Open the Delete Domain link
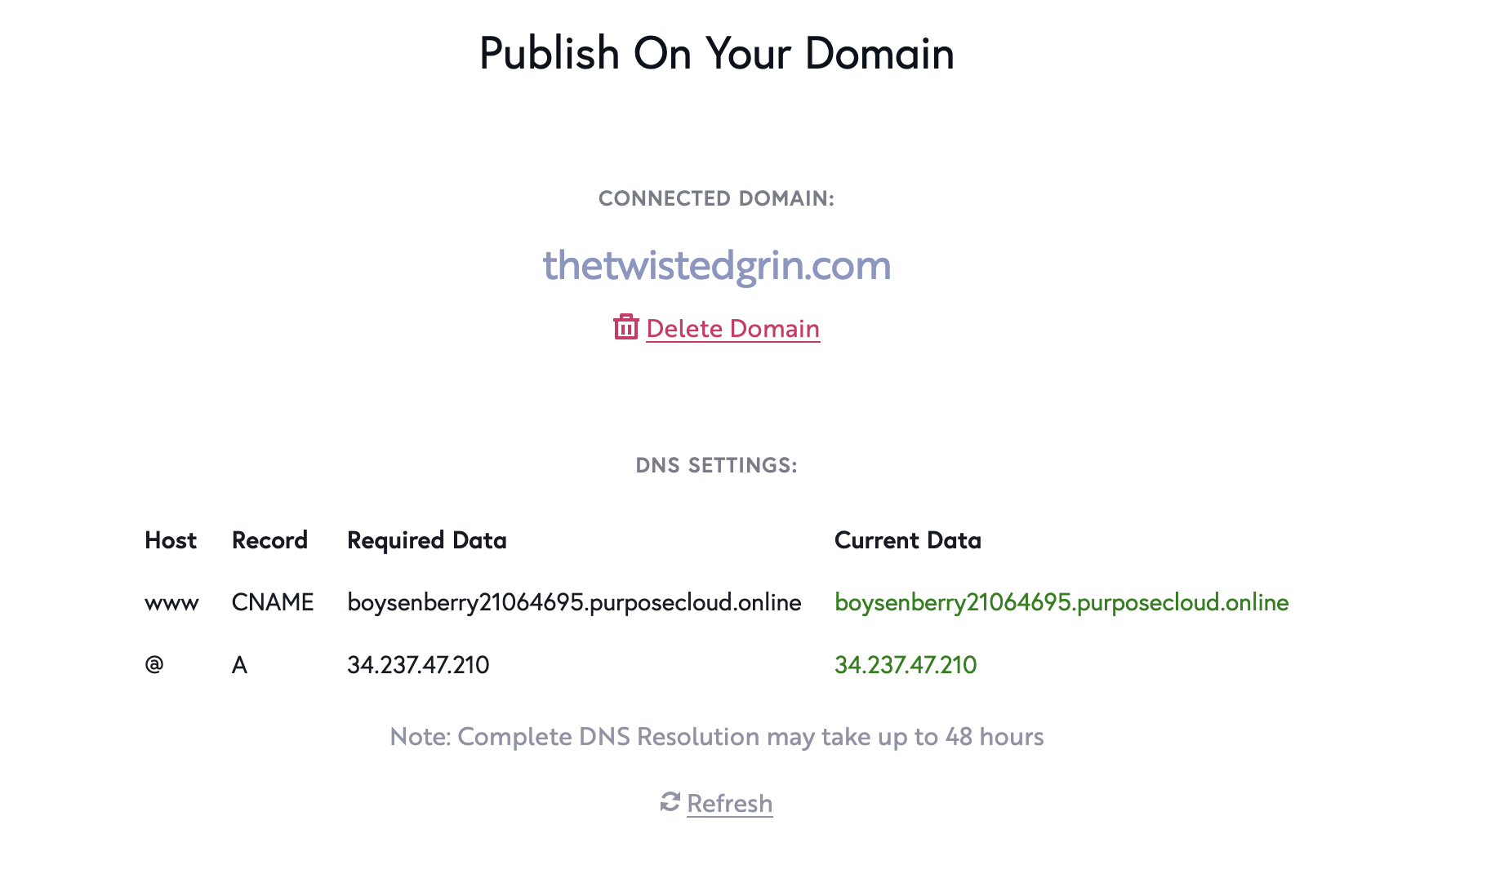Viewport: 1491px width, 896px height. point(732,328)
